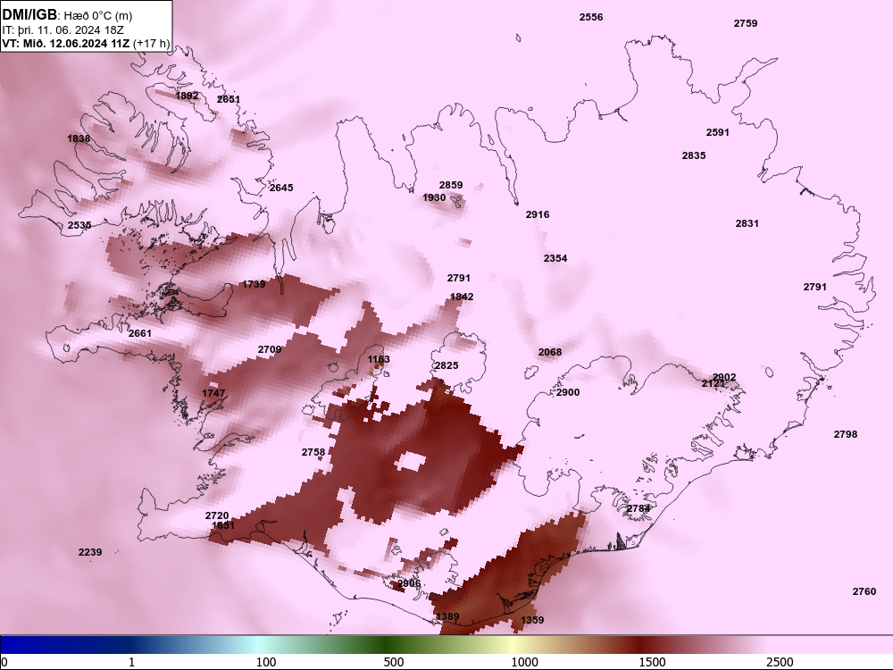Select the 2902 height label

click(x=724, y=377)
